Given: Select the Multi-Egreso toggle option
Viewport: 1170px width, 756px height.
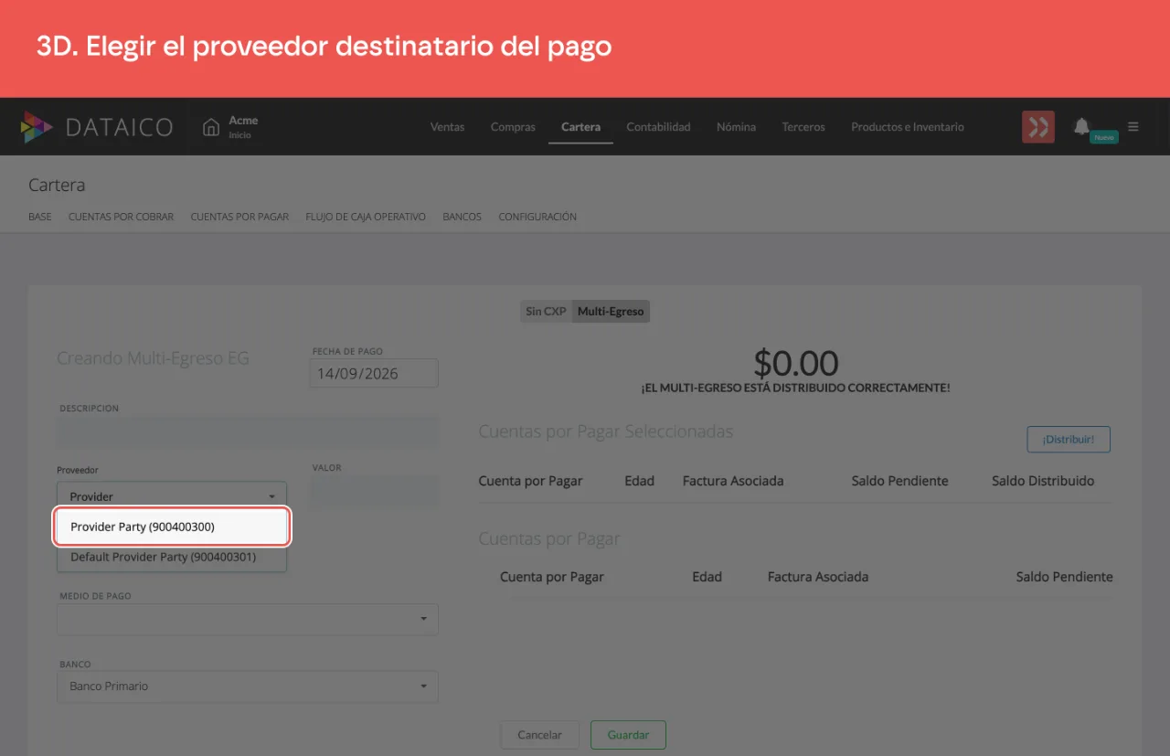Looking at the screenshot, I should click(x=611, y=312).
